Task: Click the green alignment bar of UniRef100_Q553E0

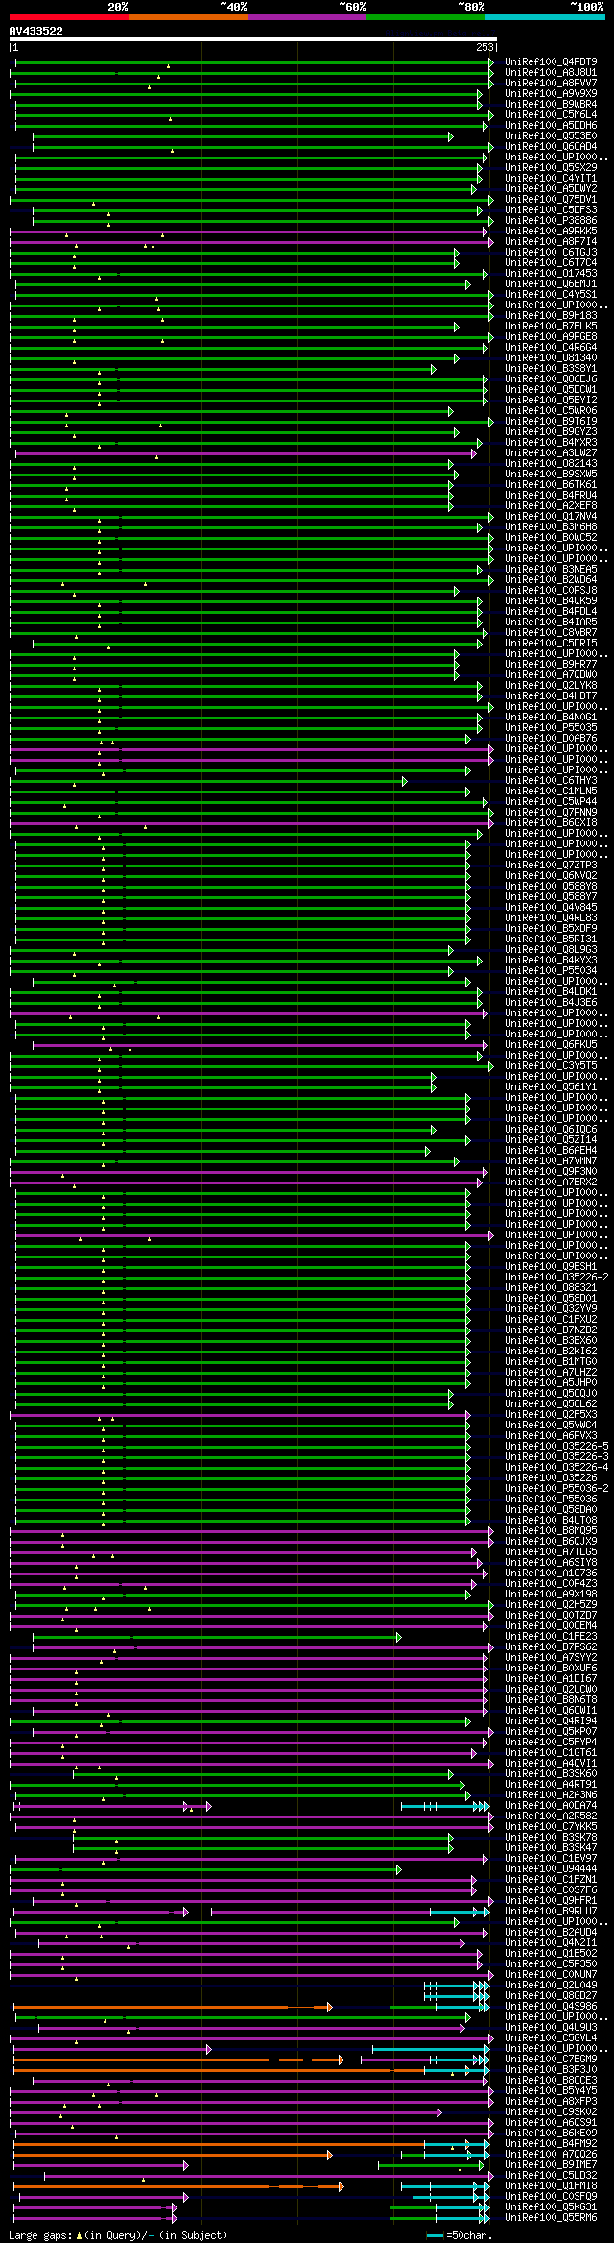Action: point(243,136)
